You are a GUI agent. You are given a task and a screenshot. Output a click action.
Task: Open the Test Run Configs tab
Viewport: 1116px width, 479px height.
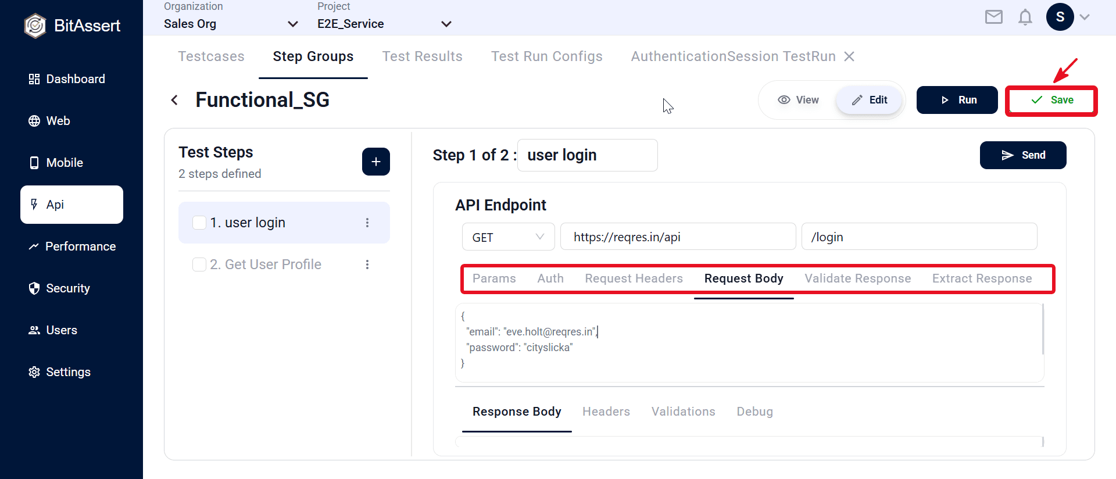coord(547,56)
